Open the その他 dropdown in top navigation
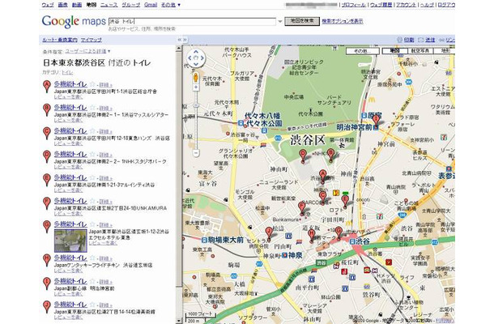Image resolution: width=494 pixels, height=324 pixels. (x=170, y=5)
